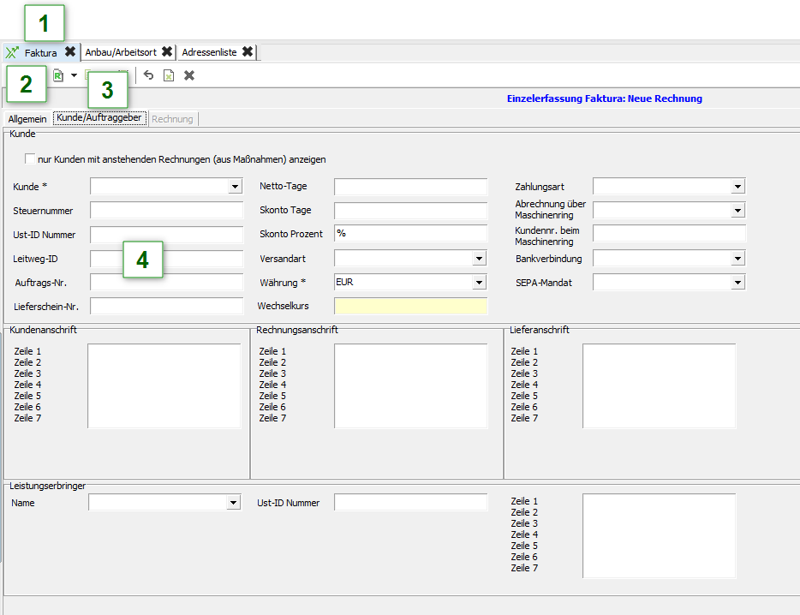Image resolution: width=800 pixels, height=615 pixels.
Task: Click the gray X icon in the toolbar
Action: [189, 75]
